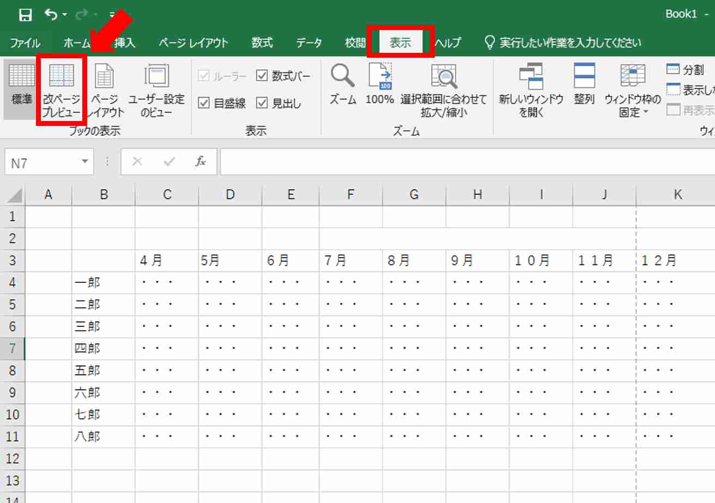
Task: Click cell containing 二郎
Action: click(104, 305)
